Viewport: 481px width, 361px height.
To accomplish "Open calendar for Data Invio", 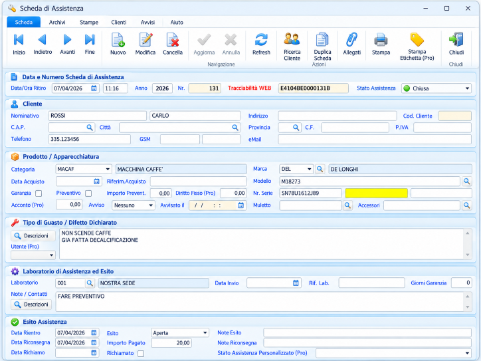I will [x=296, y=283].
